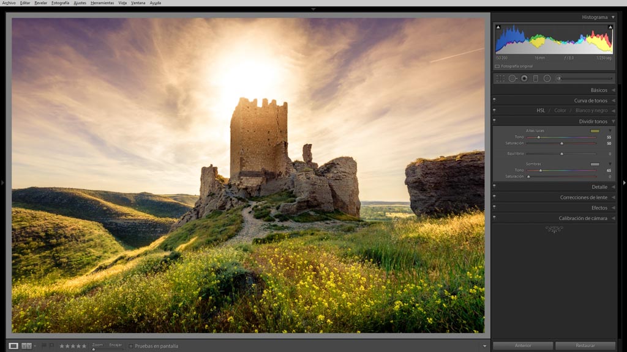Switch to Loupe view mode
This screenshot has height=352, width=627.
(13, 346)
